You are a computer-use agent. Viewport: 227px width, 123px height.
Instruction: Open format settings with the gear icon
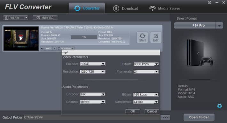[219, 106]
